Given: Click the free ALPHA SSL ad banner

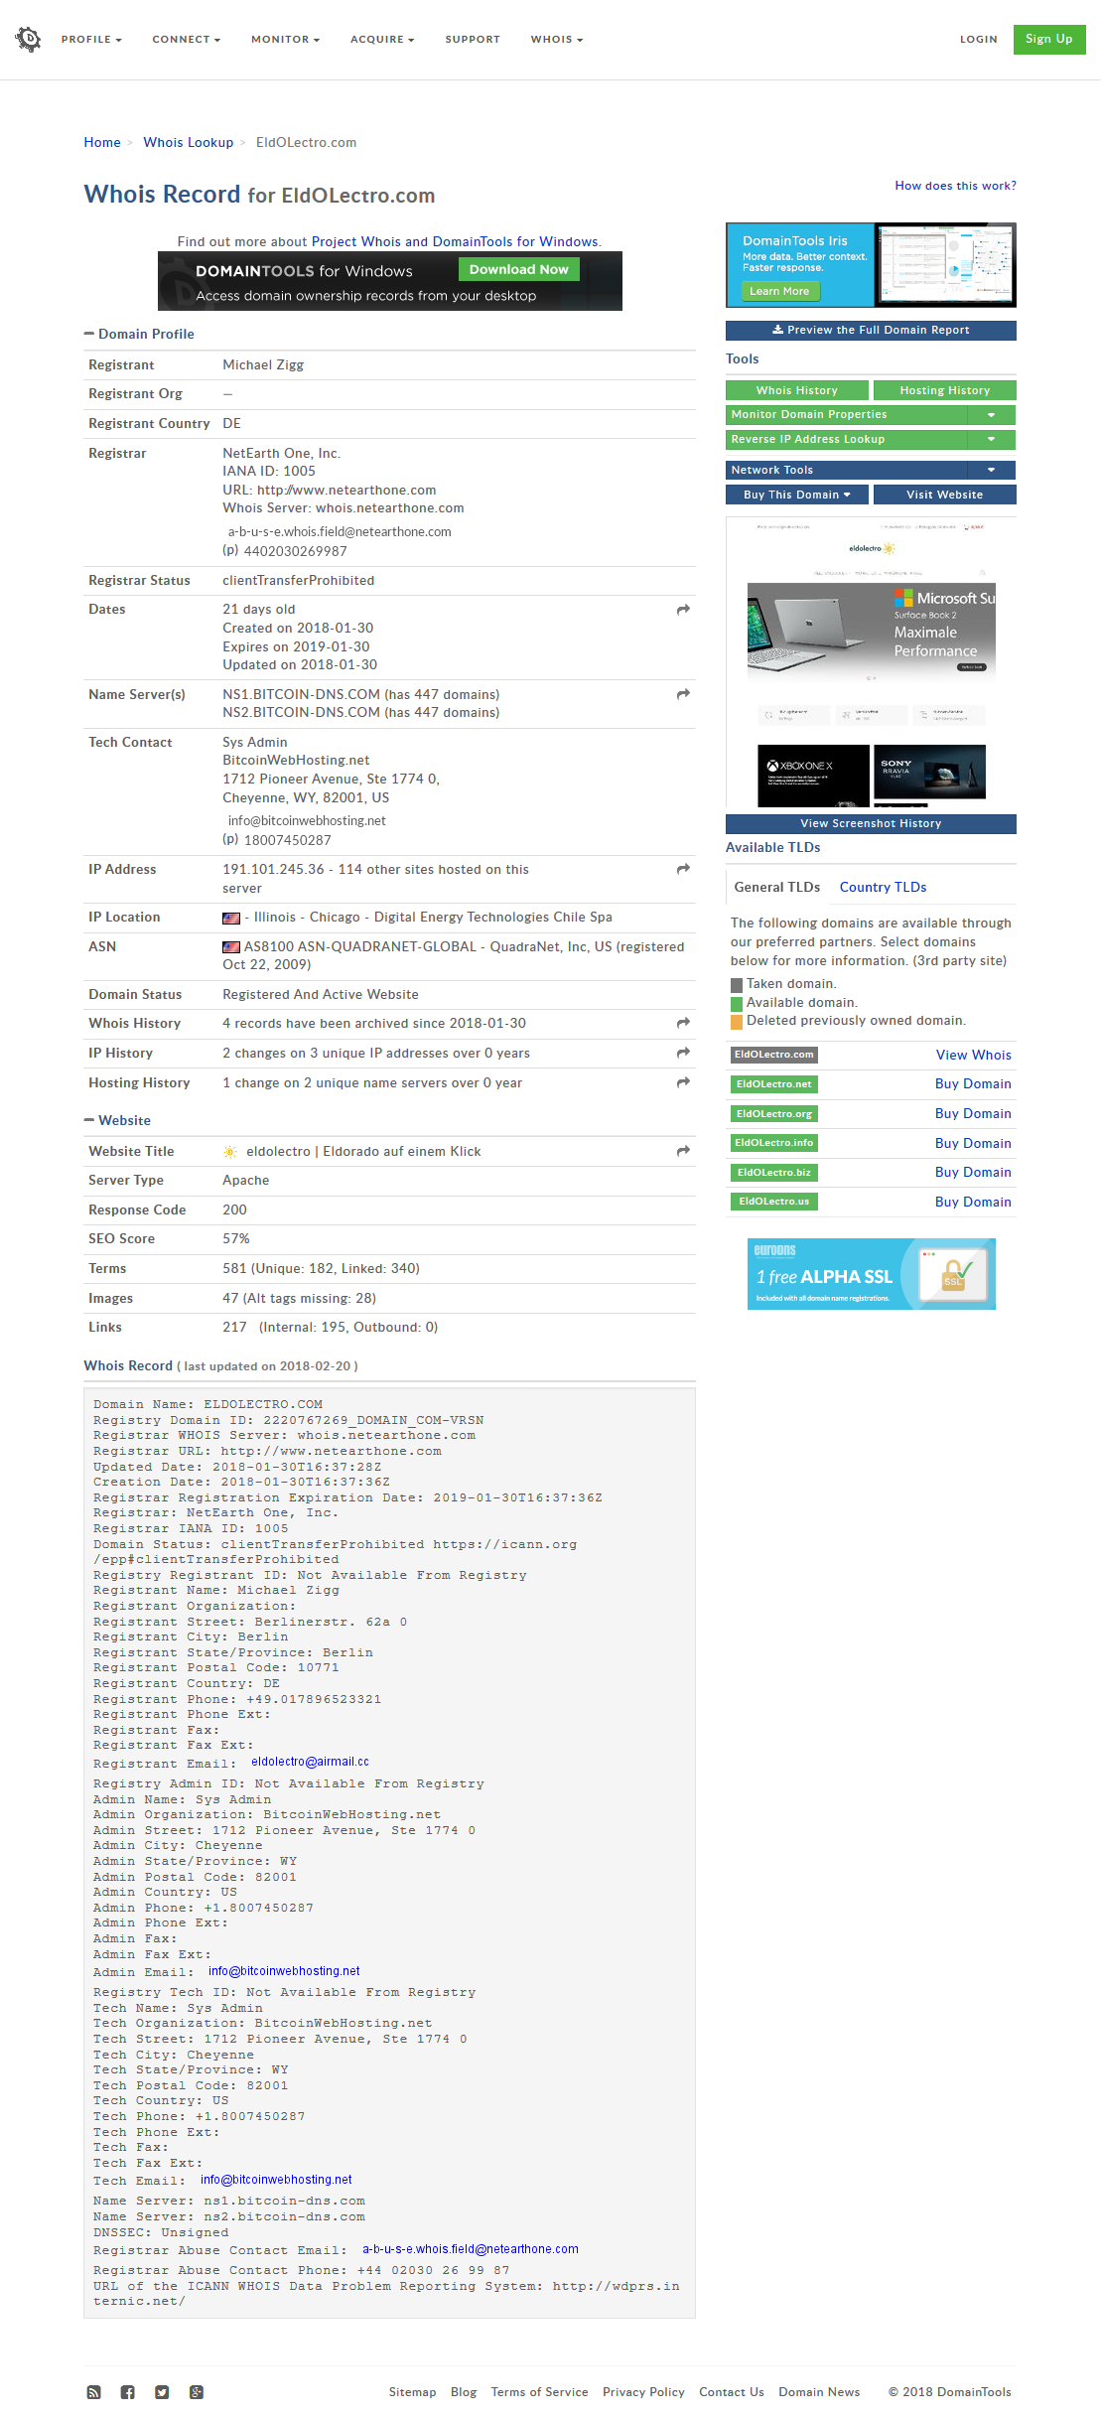Looking at the screenshot, I should click(872, 1274).
